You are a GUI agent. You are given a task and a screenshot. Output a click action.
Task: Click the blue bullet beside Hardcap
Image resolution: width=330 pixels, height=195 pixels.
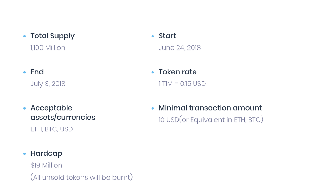24,154
